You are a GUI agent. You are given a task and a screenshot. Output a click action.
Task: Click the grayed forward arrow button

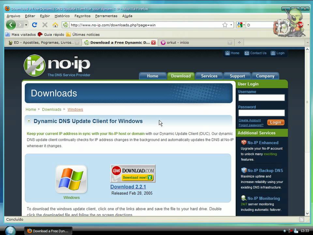tap(20, 25)
